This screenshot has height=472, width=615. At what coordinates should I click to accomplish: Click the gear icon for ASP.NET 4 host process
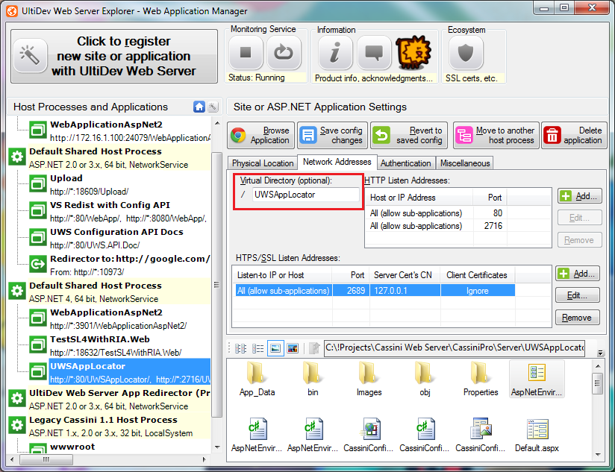17,291
